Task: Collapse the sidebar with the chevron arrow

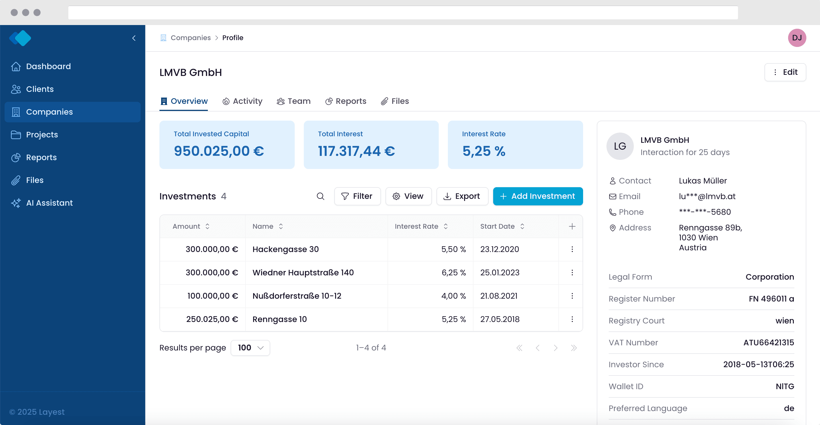Action: point(134,38)
